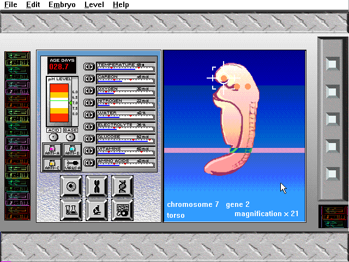
Task: Open the Level menu
Action: (94, 5)
